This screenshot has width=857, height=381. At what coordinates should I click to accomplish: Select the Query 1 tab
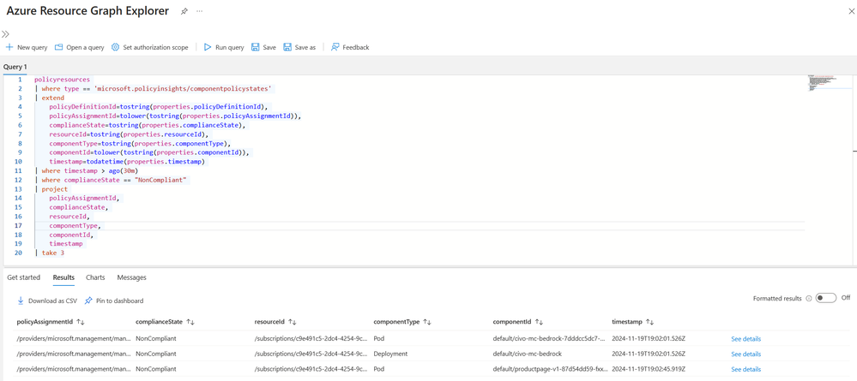click(x=15, y=67)
